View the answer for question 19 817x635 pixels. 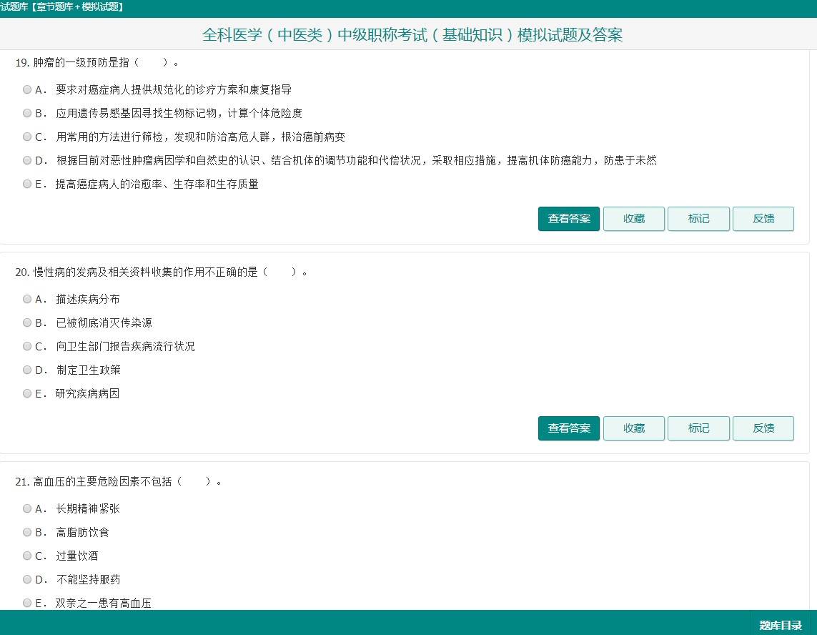(569, 219)
